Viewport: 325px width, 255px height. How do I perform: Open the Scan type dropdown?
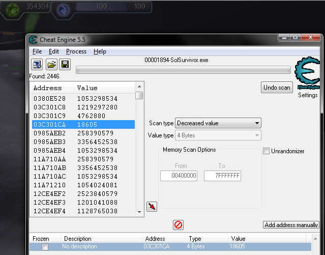[x=218, y=123]
